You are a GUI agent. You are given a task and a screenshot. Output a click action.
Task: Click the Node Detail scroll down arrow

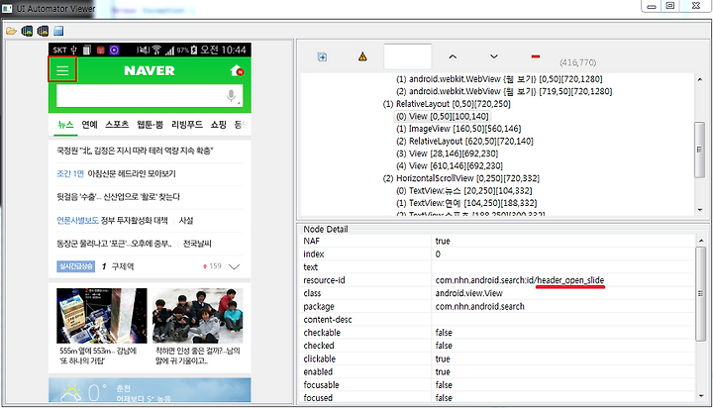[701, 396]
